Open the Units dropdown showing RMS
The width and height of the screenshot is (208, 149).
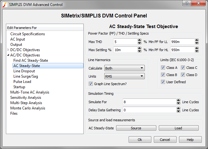[x=124, y=76]
